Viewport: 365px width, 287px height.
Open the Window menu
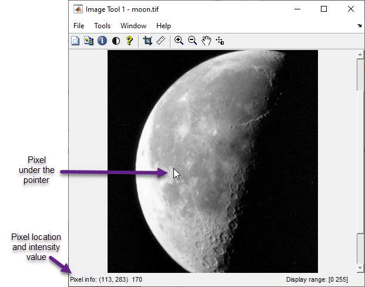[133, 26]
